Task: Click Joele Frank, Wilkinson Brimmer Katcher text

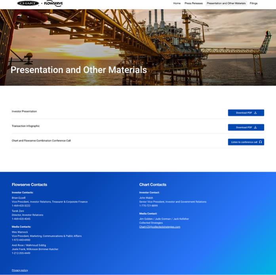Action: 35,249
